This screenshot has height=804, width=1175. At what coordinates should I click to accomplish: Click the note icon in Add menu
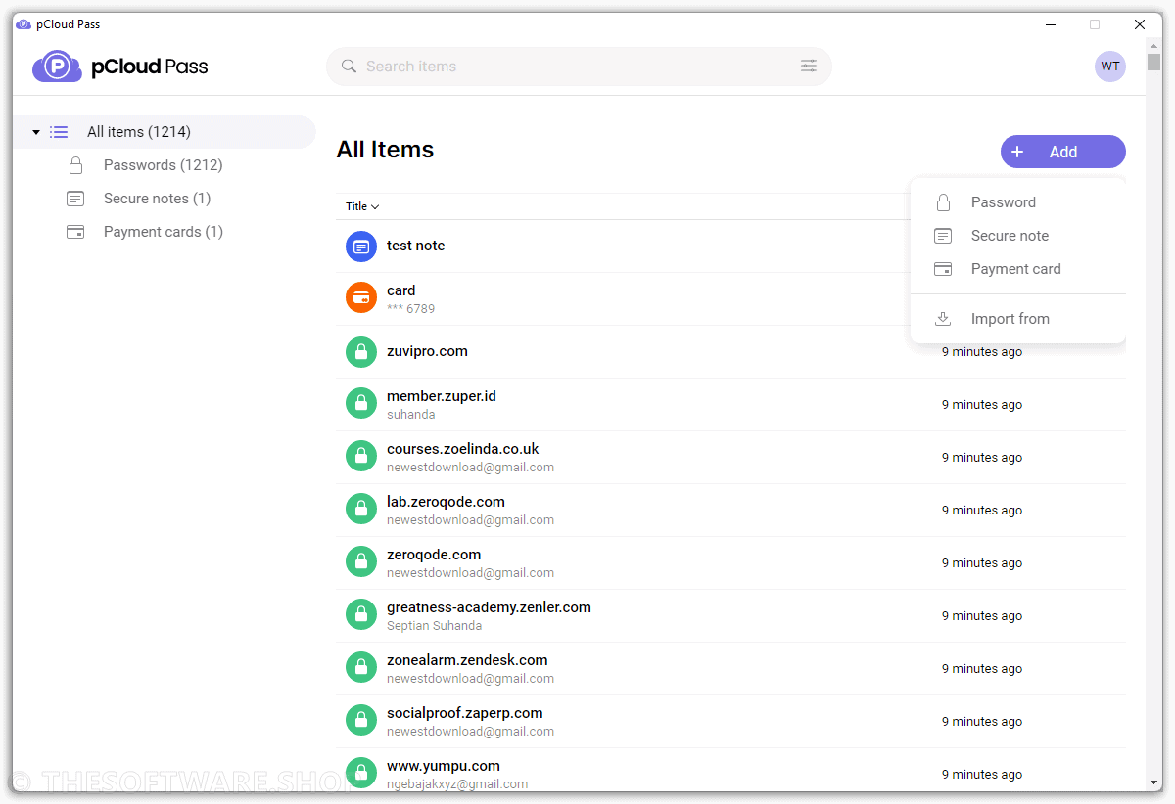tap(943, 236)
